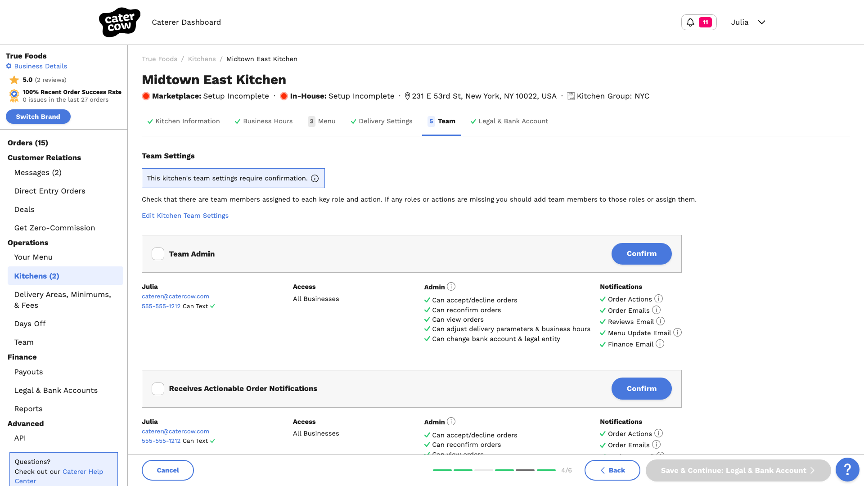Click the Switch Brand button
The width and height of the screenshot is (864, 486).
tap(38, 117)
